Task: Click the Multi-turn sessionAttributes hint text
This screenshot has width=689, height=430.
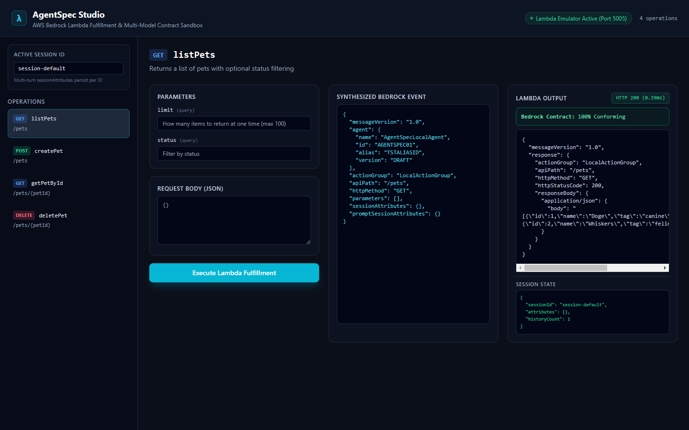Action: 58,80
